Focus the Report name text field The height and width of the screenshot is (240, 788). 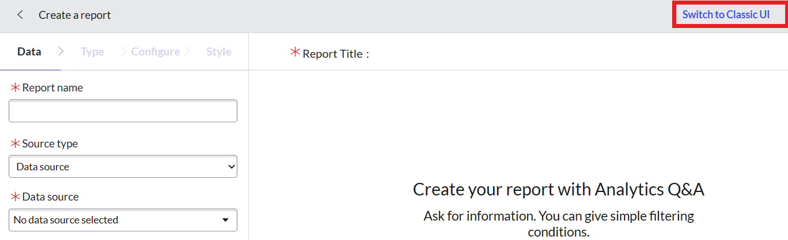(x=123, y=111)
